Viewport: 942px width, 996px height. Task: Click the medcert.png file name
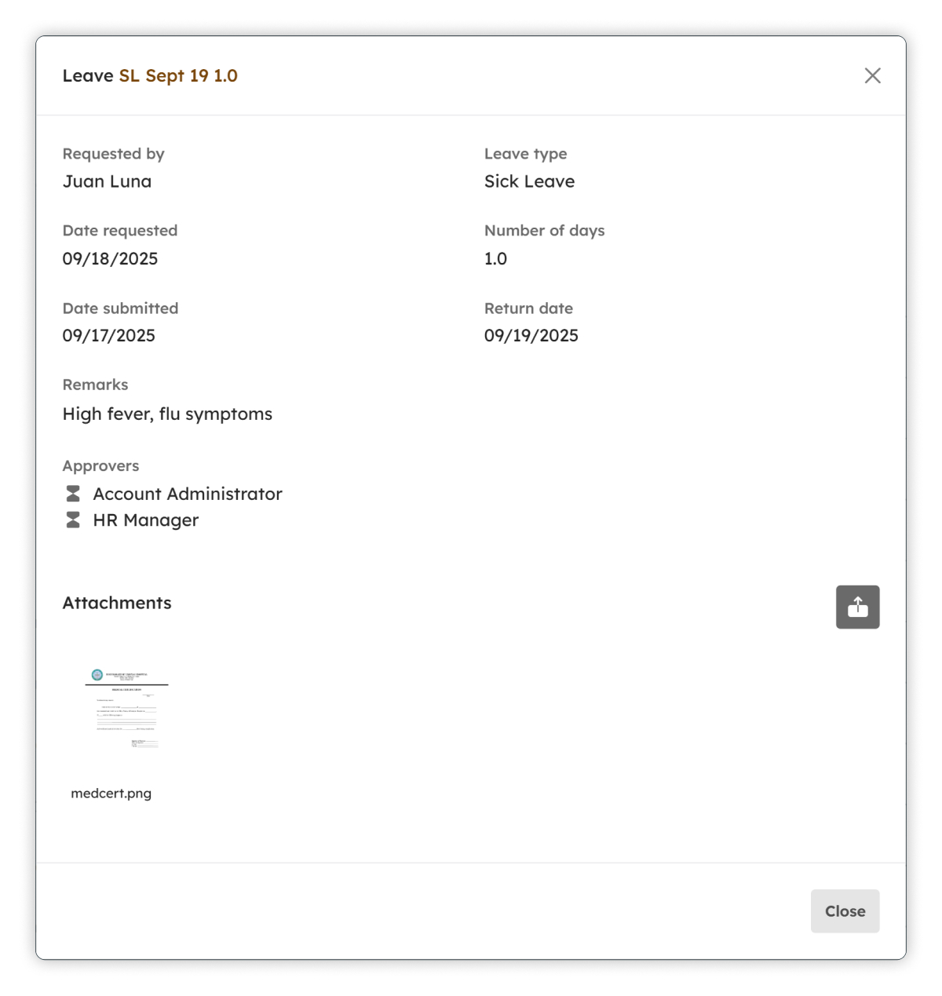111,794
